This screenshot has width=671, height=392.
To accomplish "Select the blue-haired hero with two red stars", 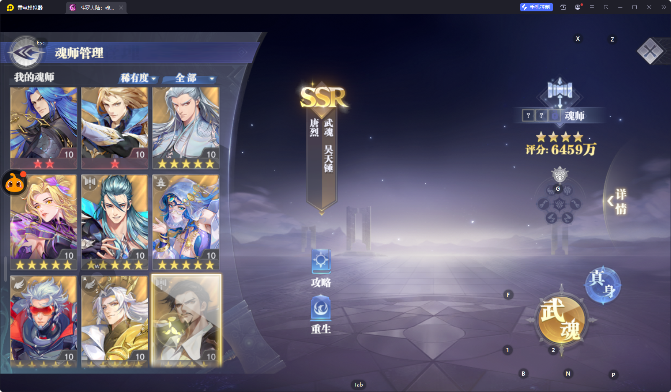I will [x=44, y=128].
